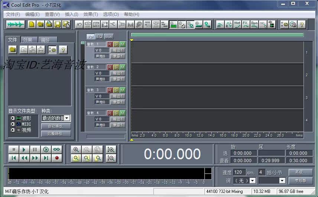Switch to the 效果 panel tab
318x197 pixels.
coord(29,40)
